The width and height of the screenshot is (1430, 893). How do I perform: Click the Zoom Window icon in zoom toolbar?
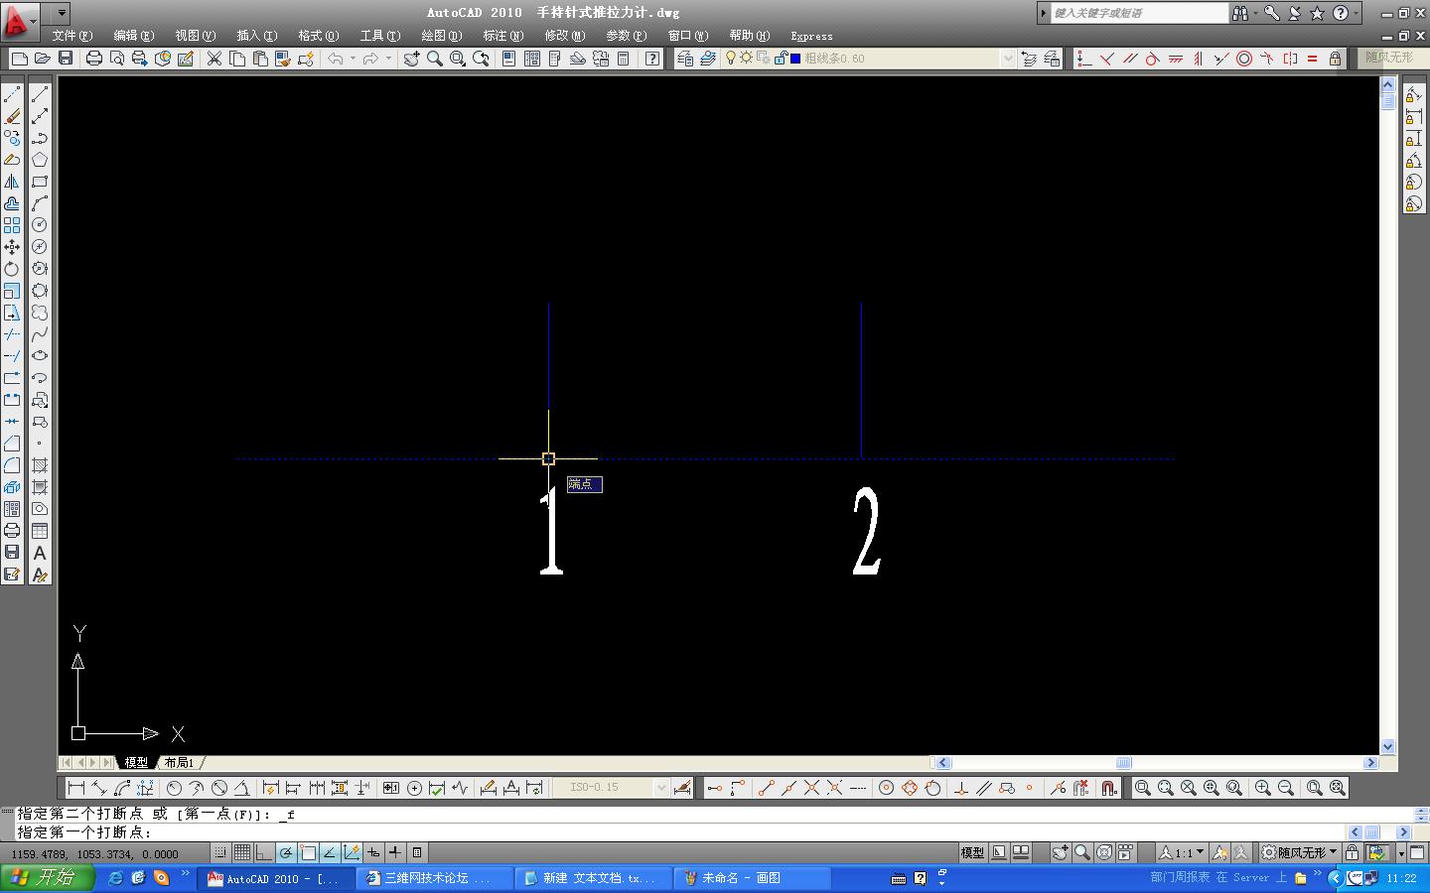click(1143, 788)
